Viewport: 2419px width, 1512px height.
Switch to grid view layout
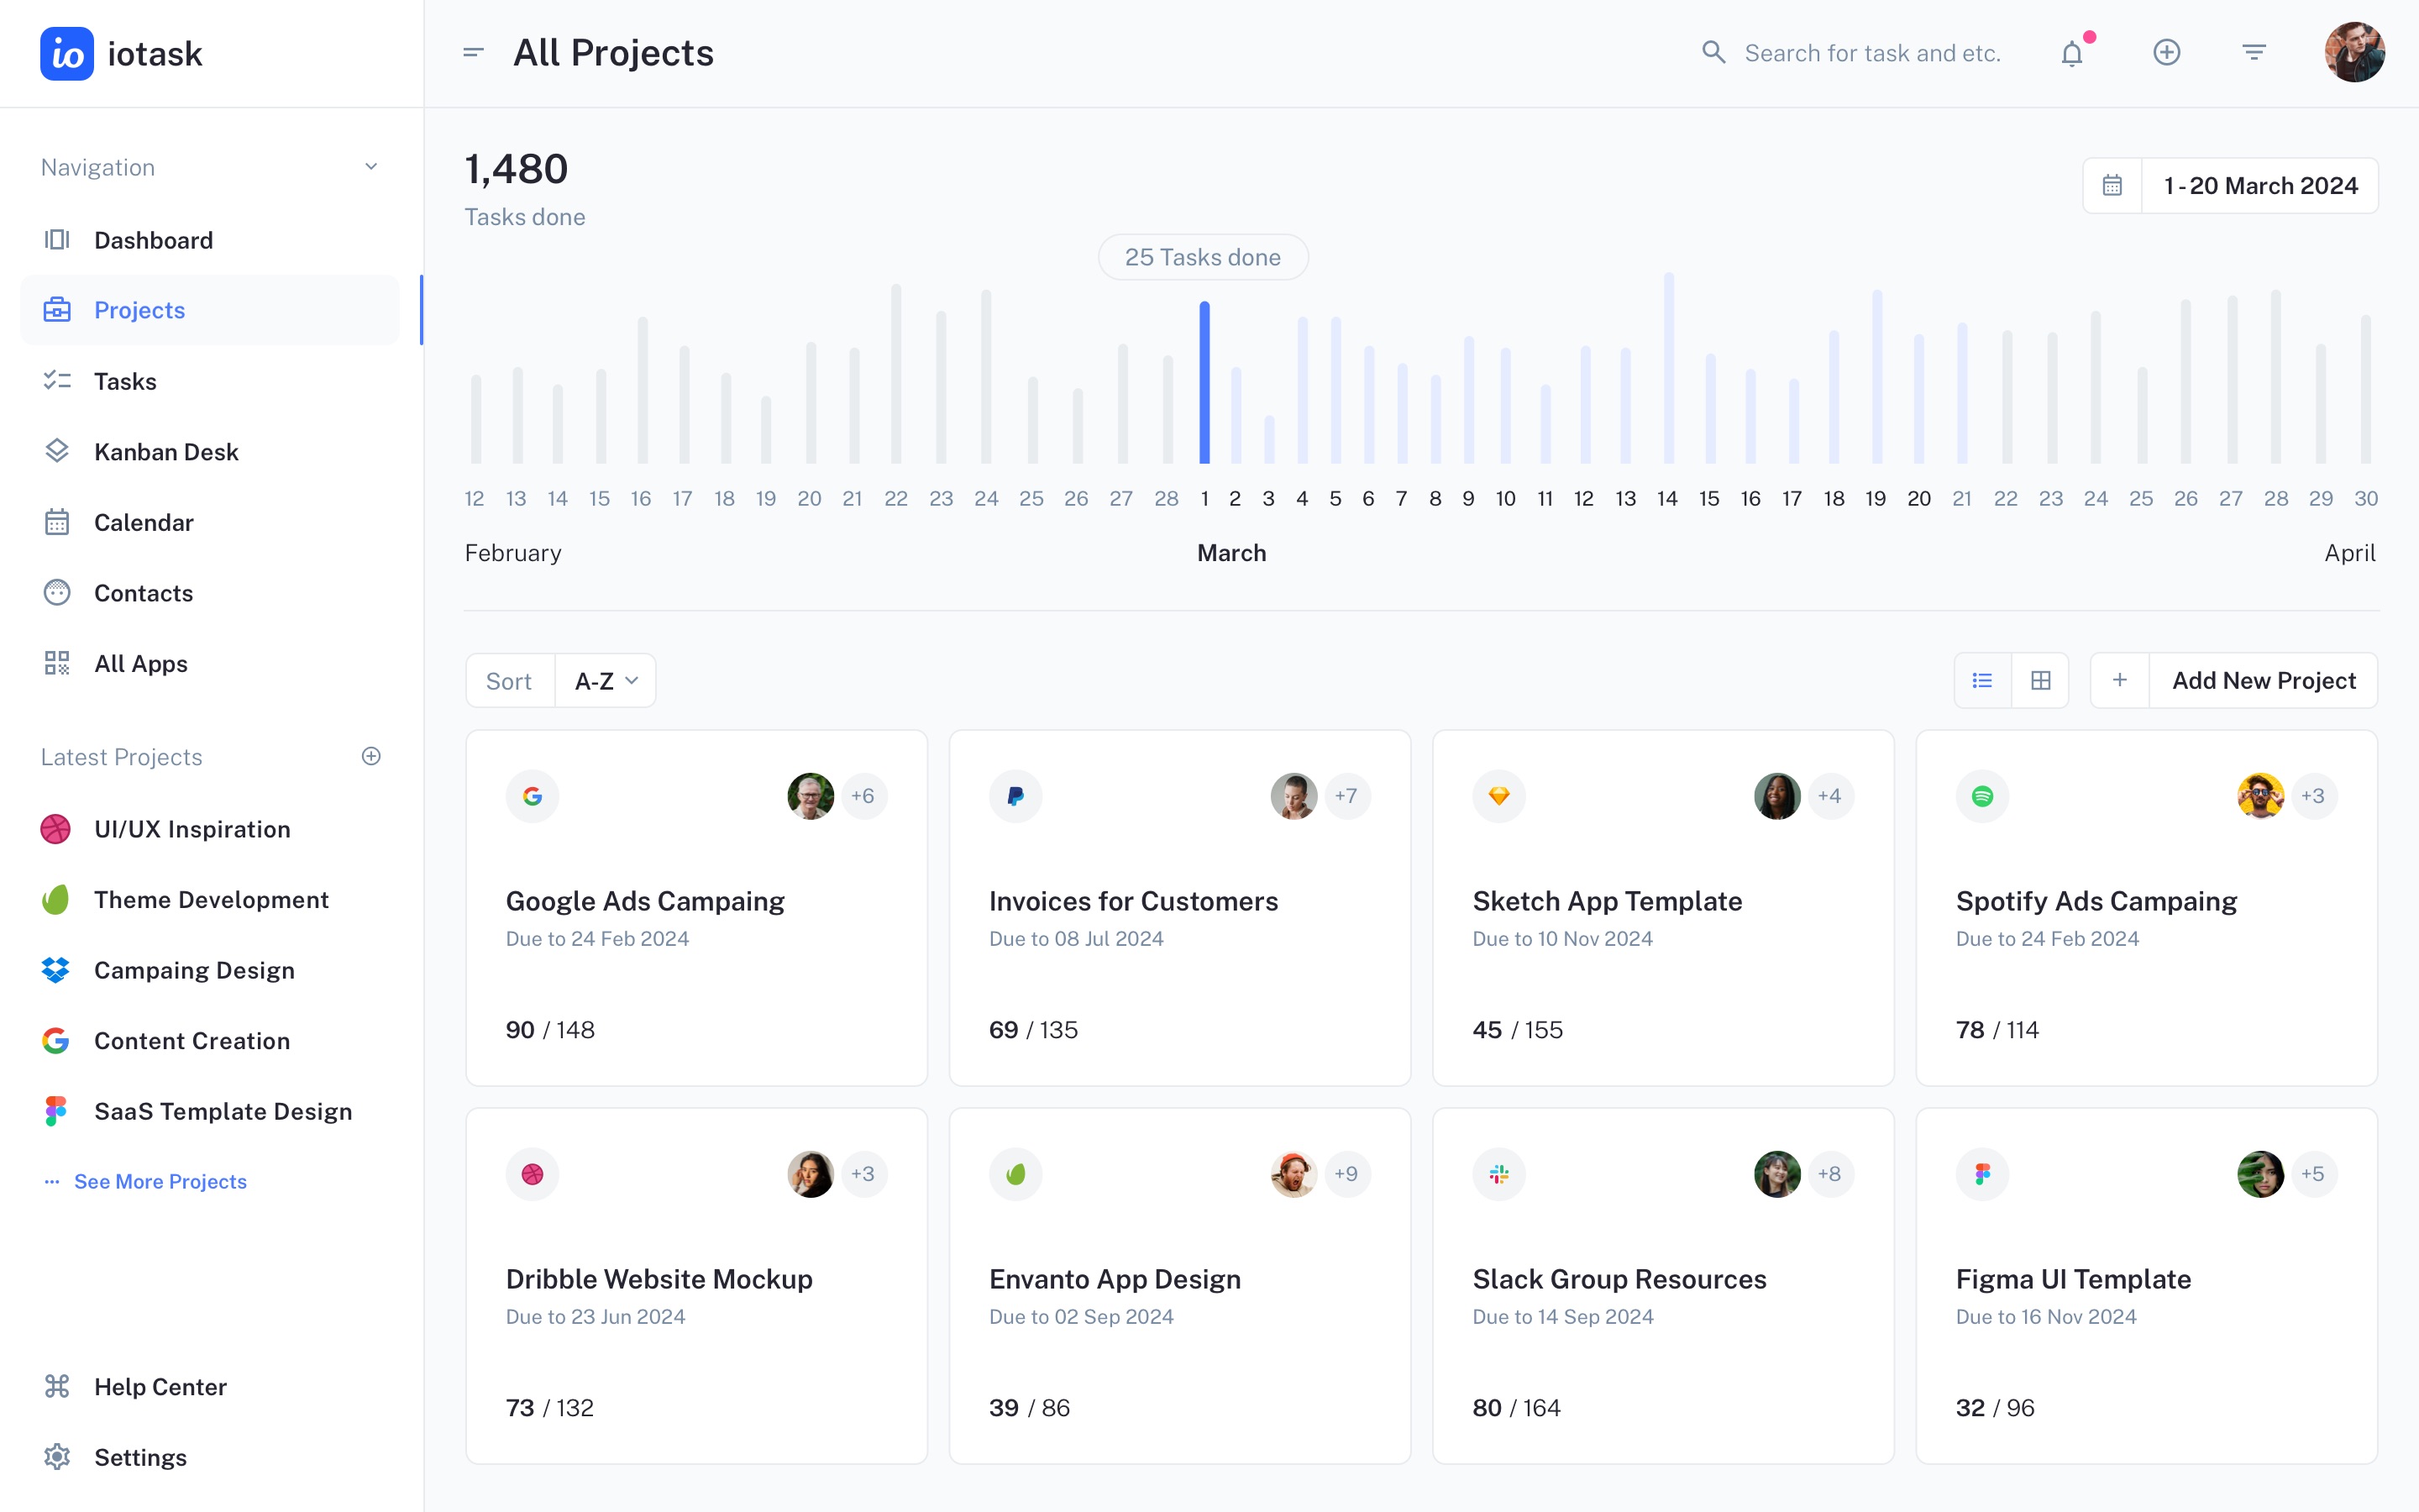(x=2040, y=681)
